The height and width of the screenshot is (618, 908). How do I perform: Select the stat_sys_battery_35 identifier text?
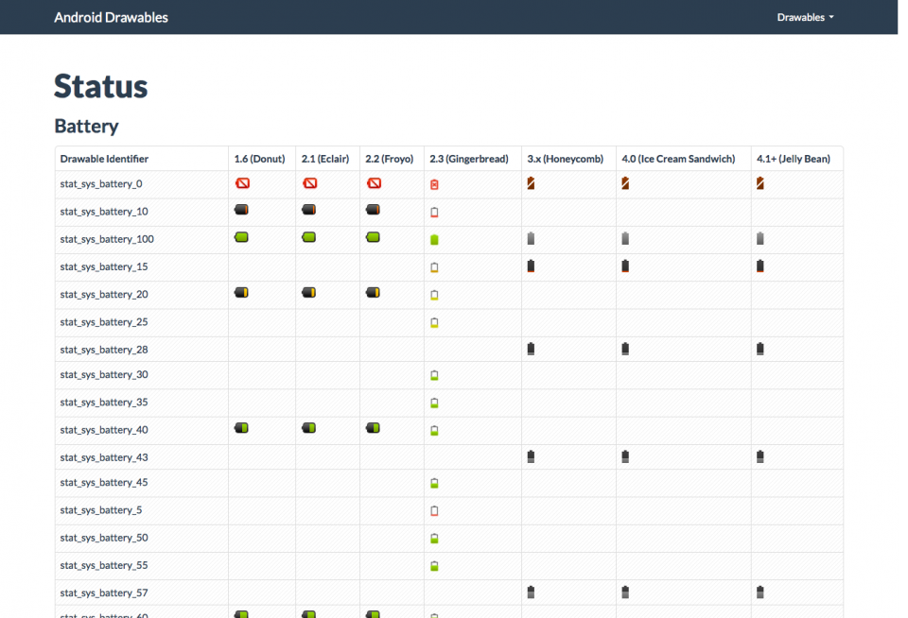104,403
